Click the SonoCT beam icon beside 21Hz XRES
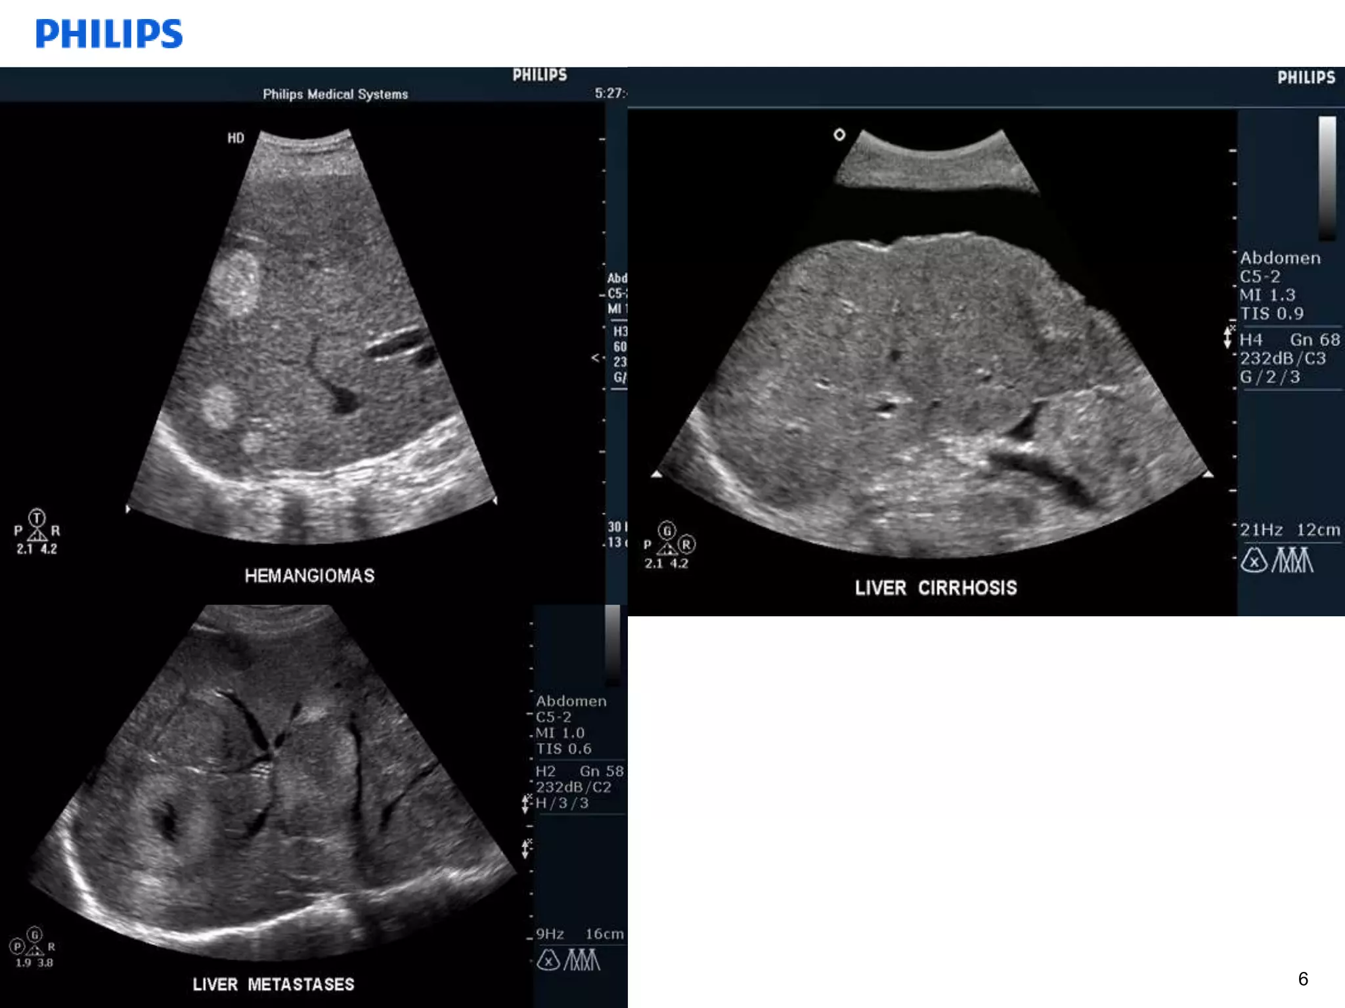Viewport: 1345px width, 1008px height. tap(1292, 561)
